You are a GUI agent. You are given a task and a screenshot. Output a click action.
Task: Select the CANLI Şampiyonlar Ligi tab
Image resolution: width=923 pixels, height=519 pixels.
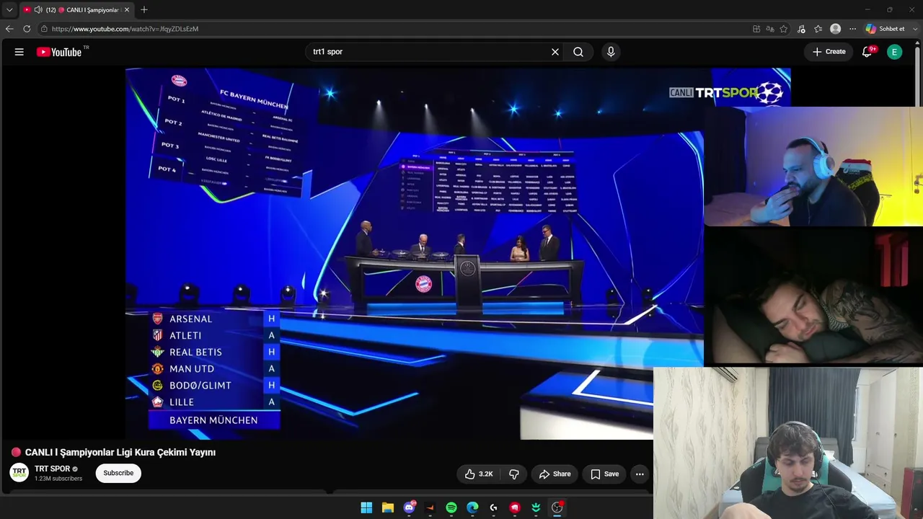pyautogui.click(x=76, y=10)
